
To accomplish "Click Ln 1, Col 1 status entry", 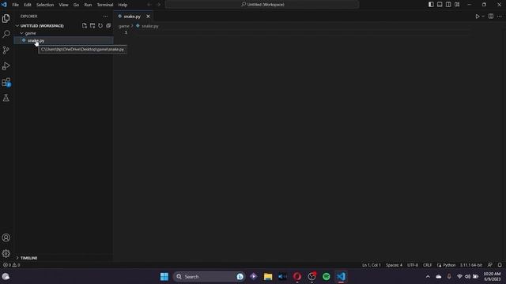I will click(x=372, y=265).
